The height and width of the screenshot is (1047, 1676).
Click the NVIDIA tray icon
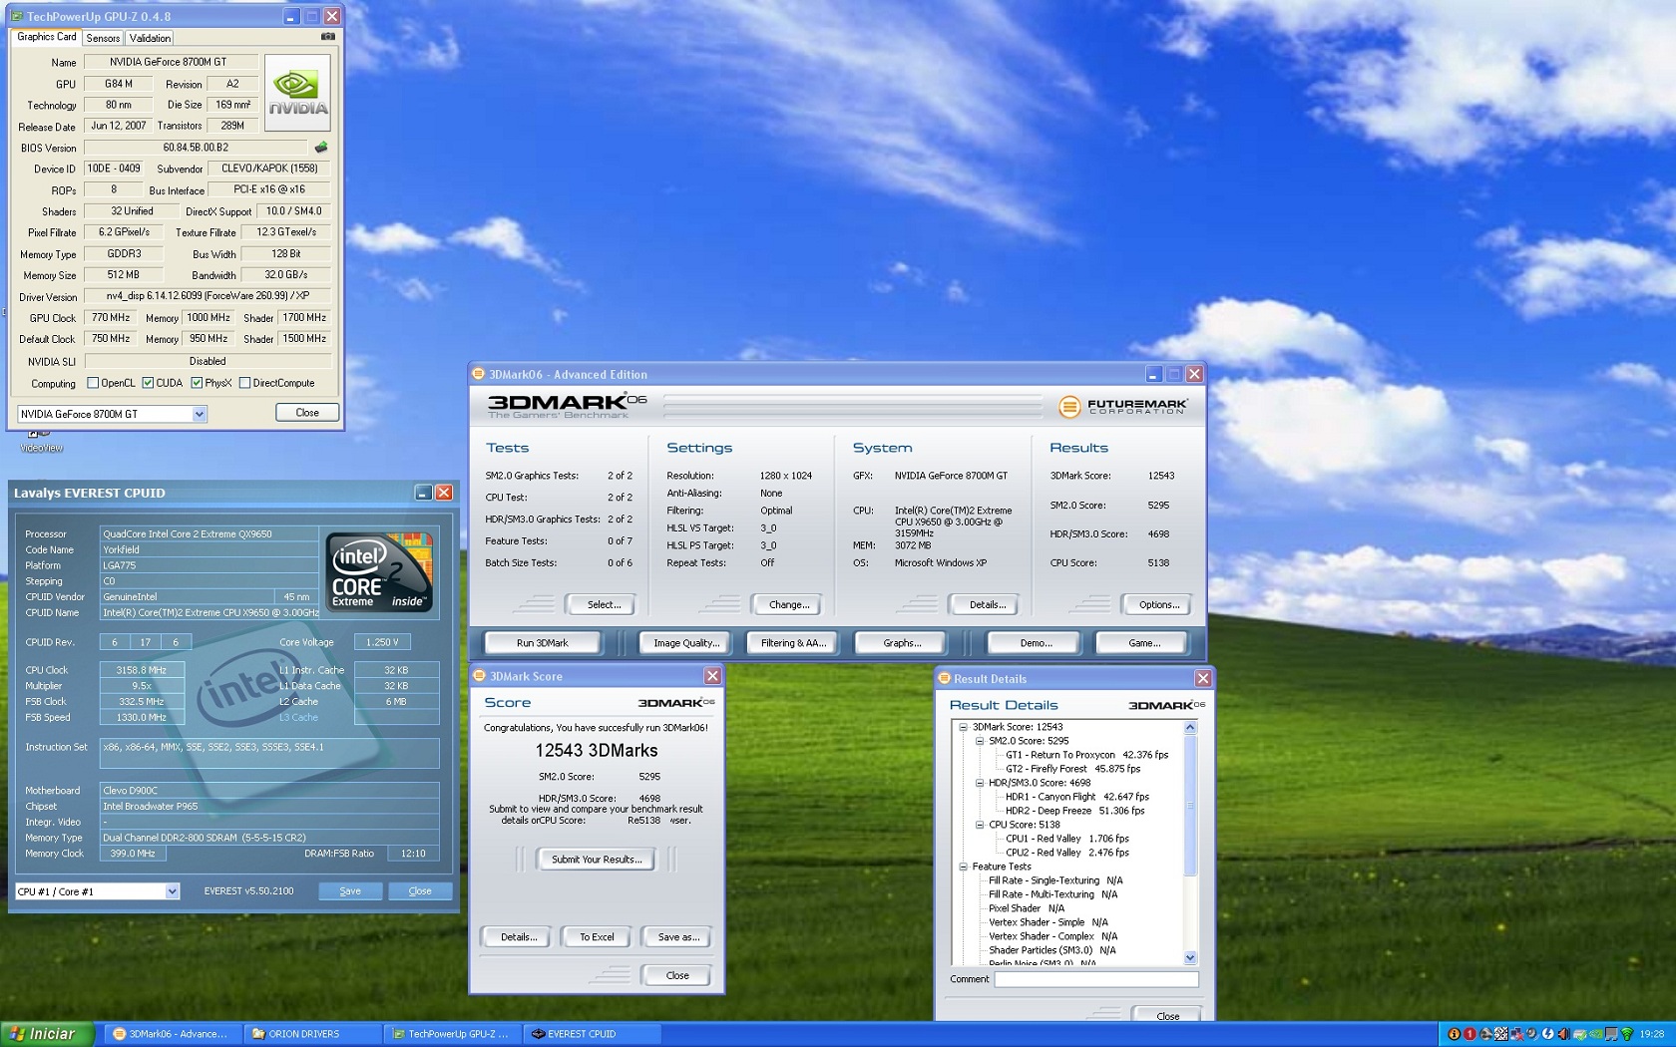click(1595, 1034)
